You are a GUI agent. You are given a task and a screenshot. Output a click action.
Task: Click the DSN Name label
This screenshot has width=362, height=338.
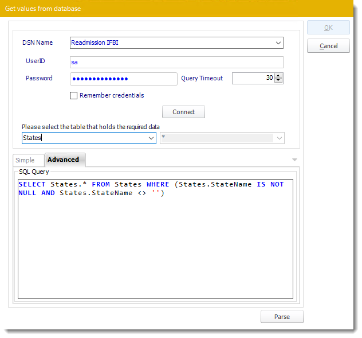click(37, 42)
